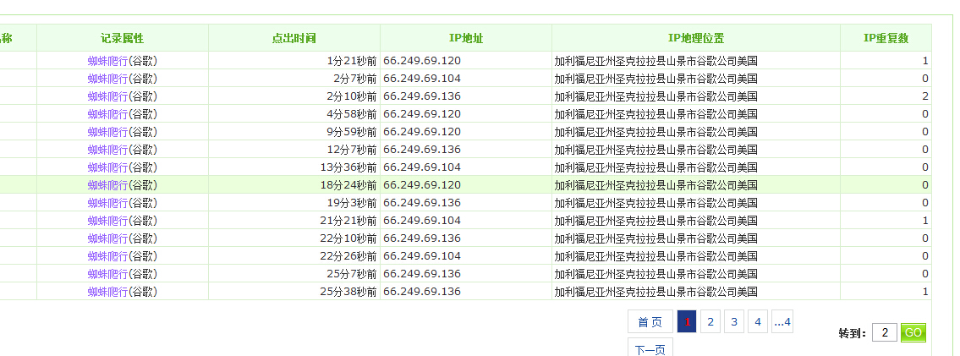Click IP 66.249.69.120 in 1分21秒前 row
This screenshot has width=960, height=356.
422,61
